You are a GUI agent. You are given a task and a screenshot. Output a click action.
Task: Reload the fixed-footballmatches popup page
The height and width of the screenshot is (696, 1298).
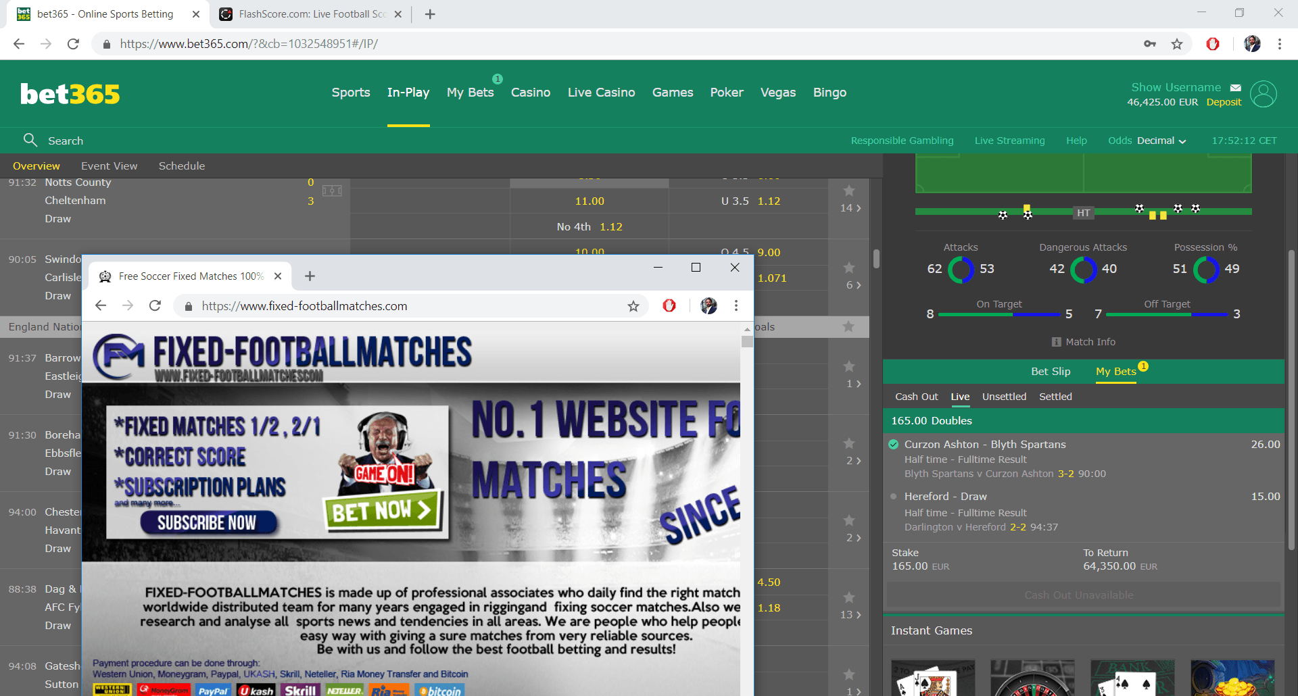pyautogui.click(x=155, y=305)
